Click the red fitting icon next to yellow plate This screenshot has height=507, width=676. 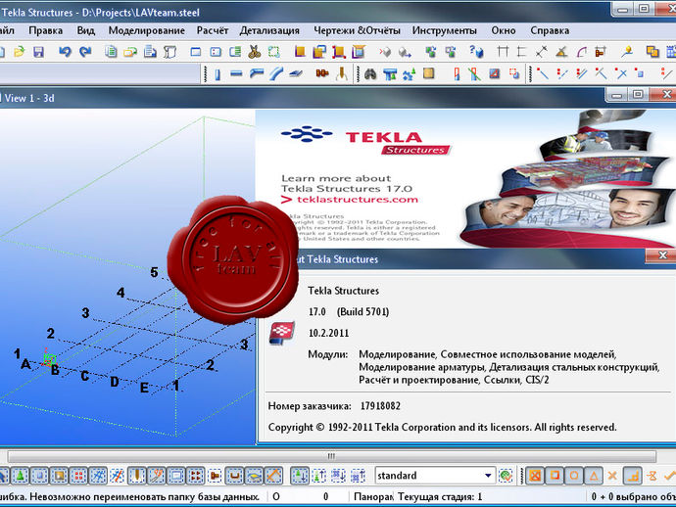(457, 74)
